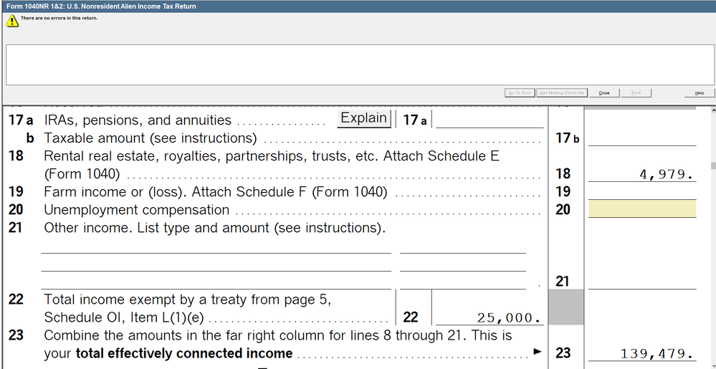Screen dimensions: 716x369
Task: Select the line 17a IRAs amount field
Action: pyautogui.click(x=490, y=120)
